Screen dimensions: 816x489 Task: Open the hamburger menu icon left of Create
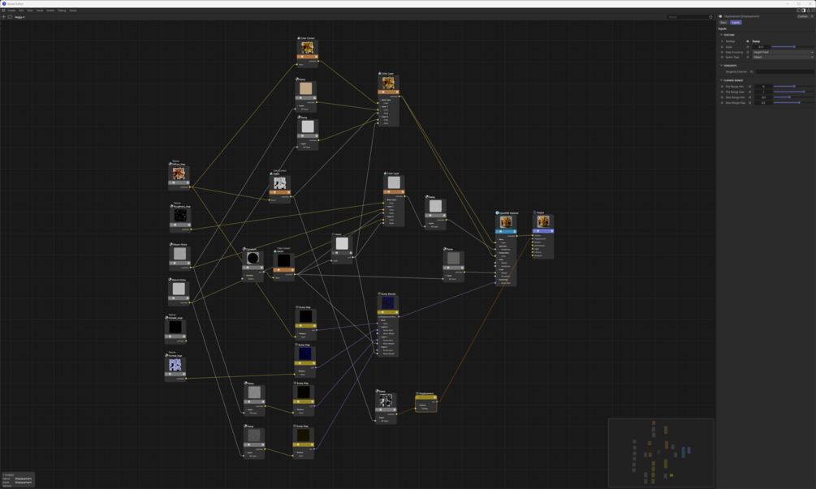click(x=3, y=11)
